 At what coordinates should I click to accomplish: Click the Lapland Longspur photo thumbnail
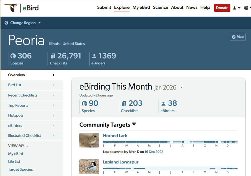89,166
